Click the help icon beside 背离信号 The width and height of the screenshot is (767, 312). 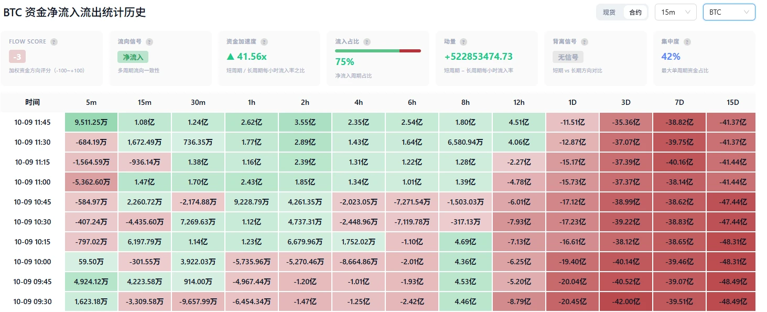(585, 42)
